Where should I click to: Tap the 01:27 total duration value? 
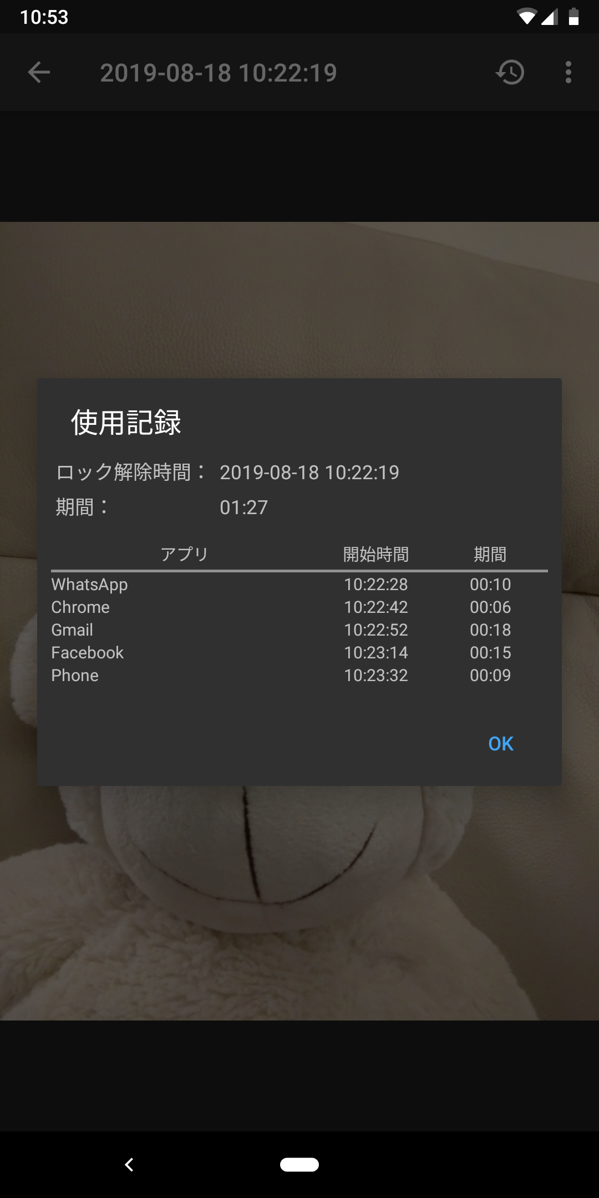click(243, 507)
